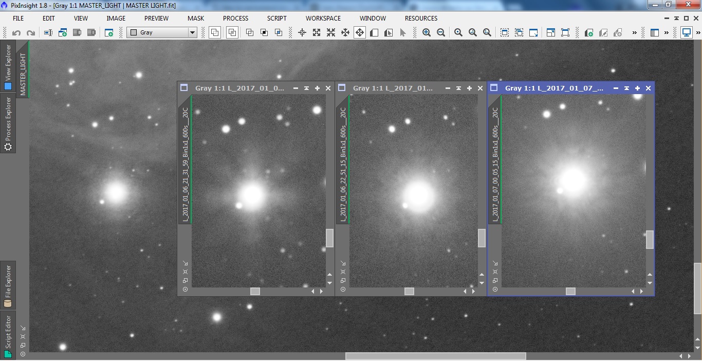Viewport: 702px width, 361px height.
Task: Open the Process Explorer side panel
Action: click(x=8, y=124)
